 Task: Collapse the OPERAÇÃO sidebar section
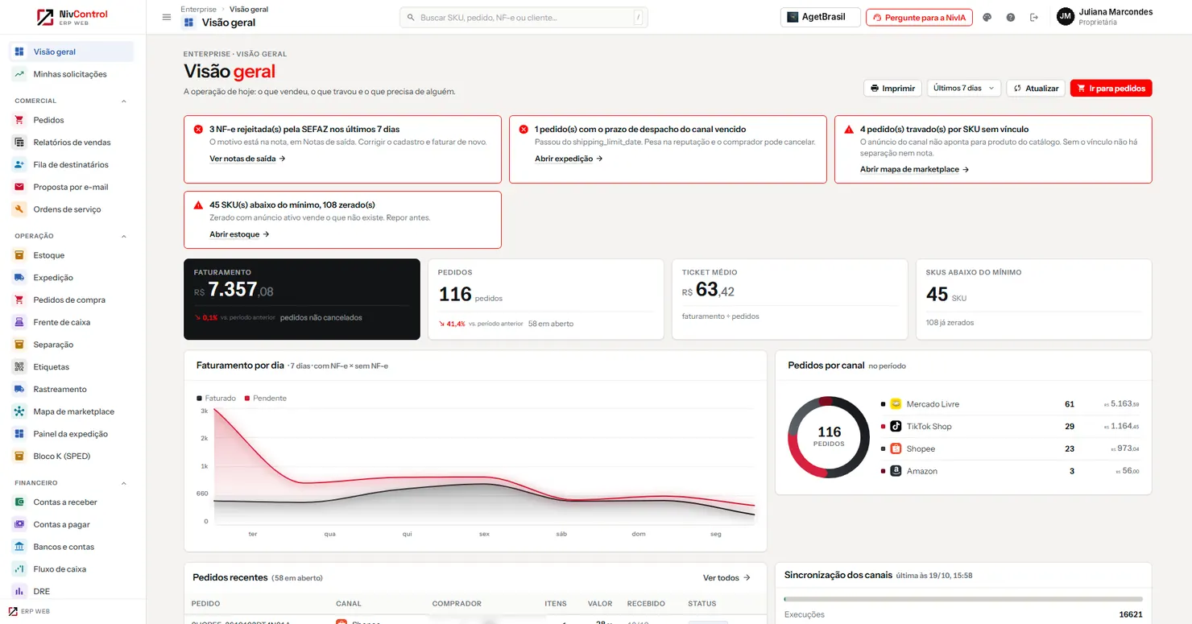coord(124,237)
